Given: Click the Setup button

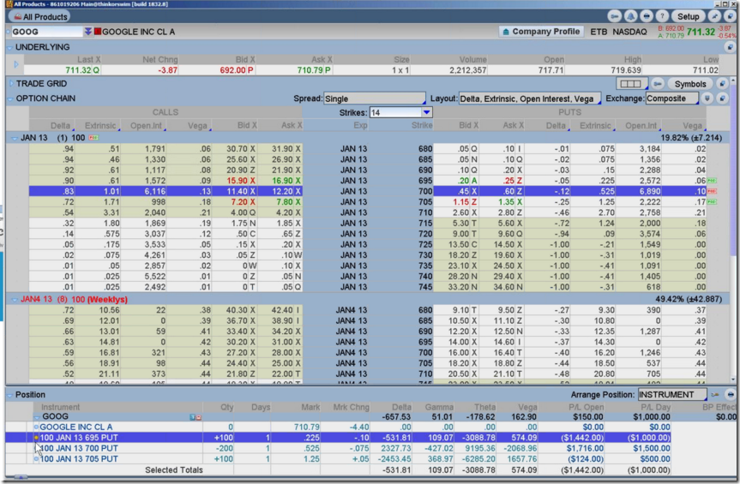Looking at the screenshot, I should [x=688, y=16].
